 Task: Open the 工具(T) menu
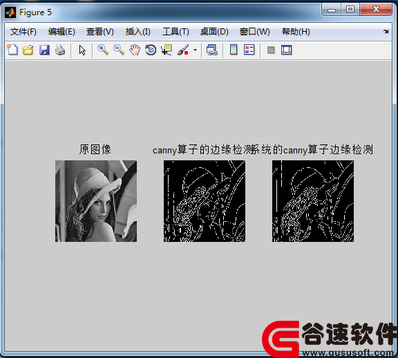176,32
